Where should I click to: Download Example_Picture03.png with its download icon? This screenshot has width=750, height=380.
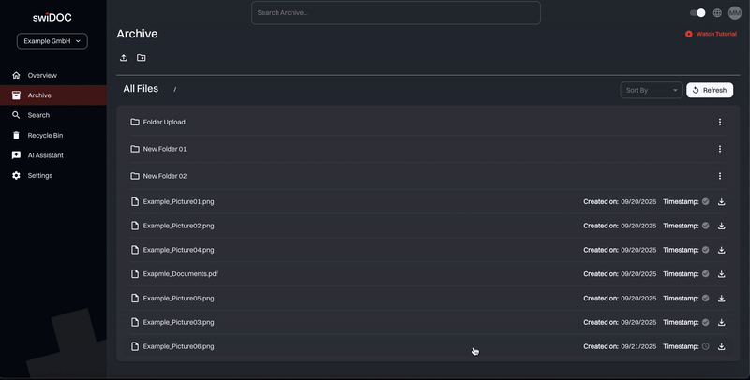coord(721,322)
